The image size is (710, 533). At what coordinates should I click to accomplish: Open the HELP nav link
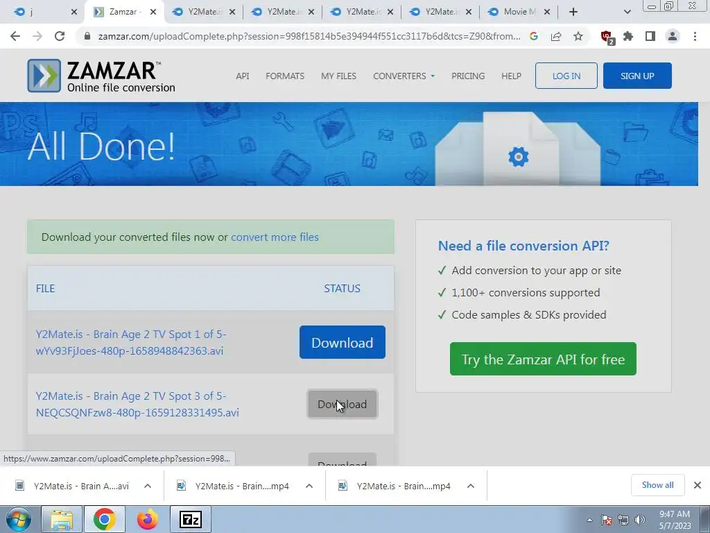[x=511, y=76]
